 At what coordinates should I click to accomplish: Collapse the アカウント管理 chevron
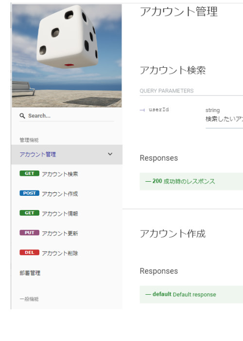click(x=110, y=154)
